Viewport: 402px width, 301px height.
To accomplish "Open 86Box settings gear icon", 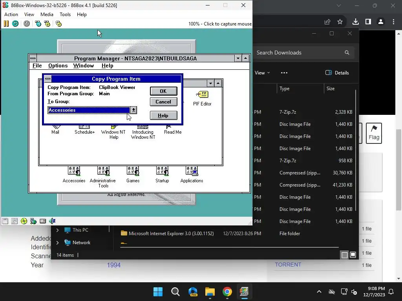I will coord(59,24).
